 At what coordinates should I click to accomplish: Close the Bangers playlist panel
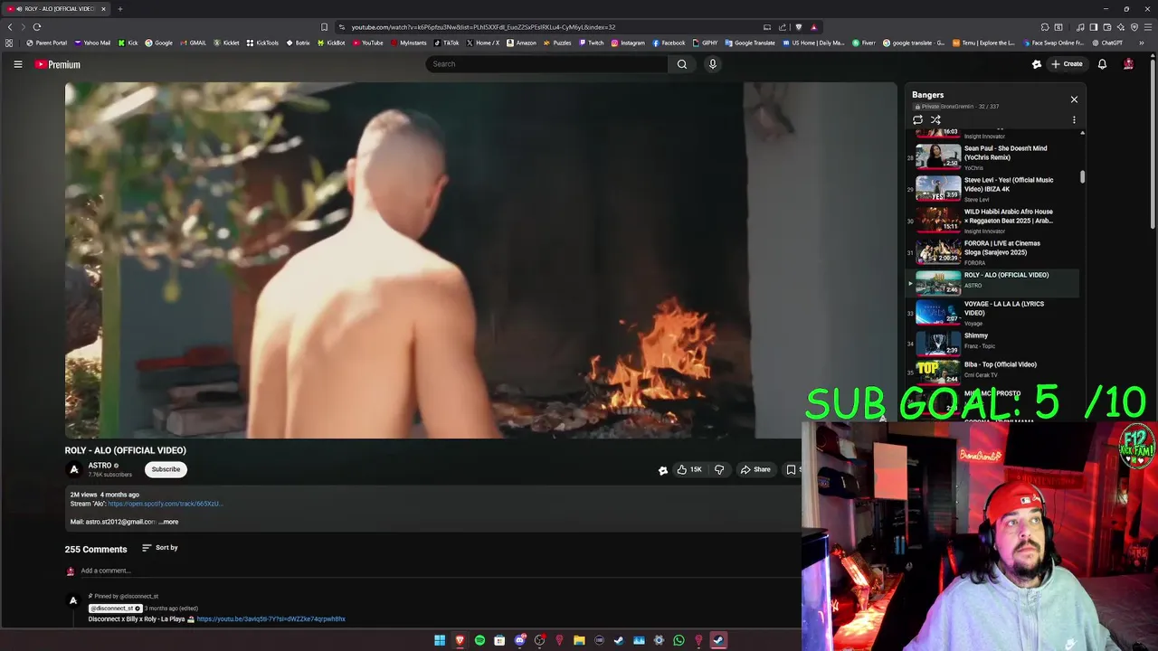(x=1074, y=99)
